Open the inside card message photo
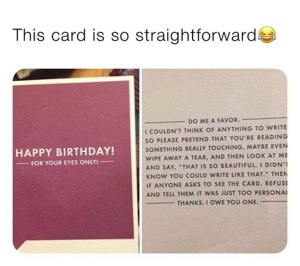This screenshot has width=300, height=266. pyautogui.click(x=215, y=161)
